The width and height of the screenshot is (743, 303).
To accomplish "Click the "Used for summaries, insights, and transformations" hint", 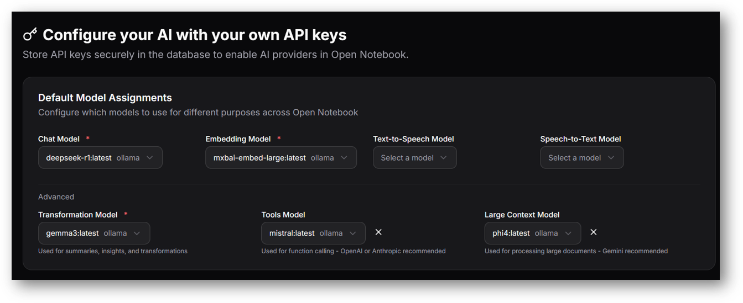I will coord(113,251).
